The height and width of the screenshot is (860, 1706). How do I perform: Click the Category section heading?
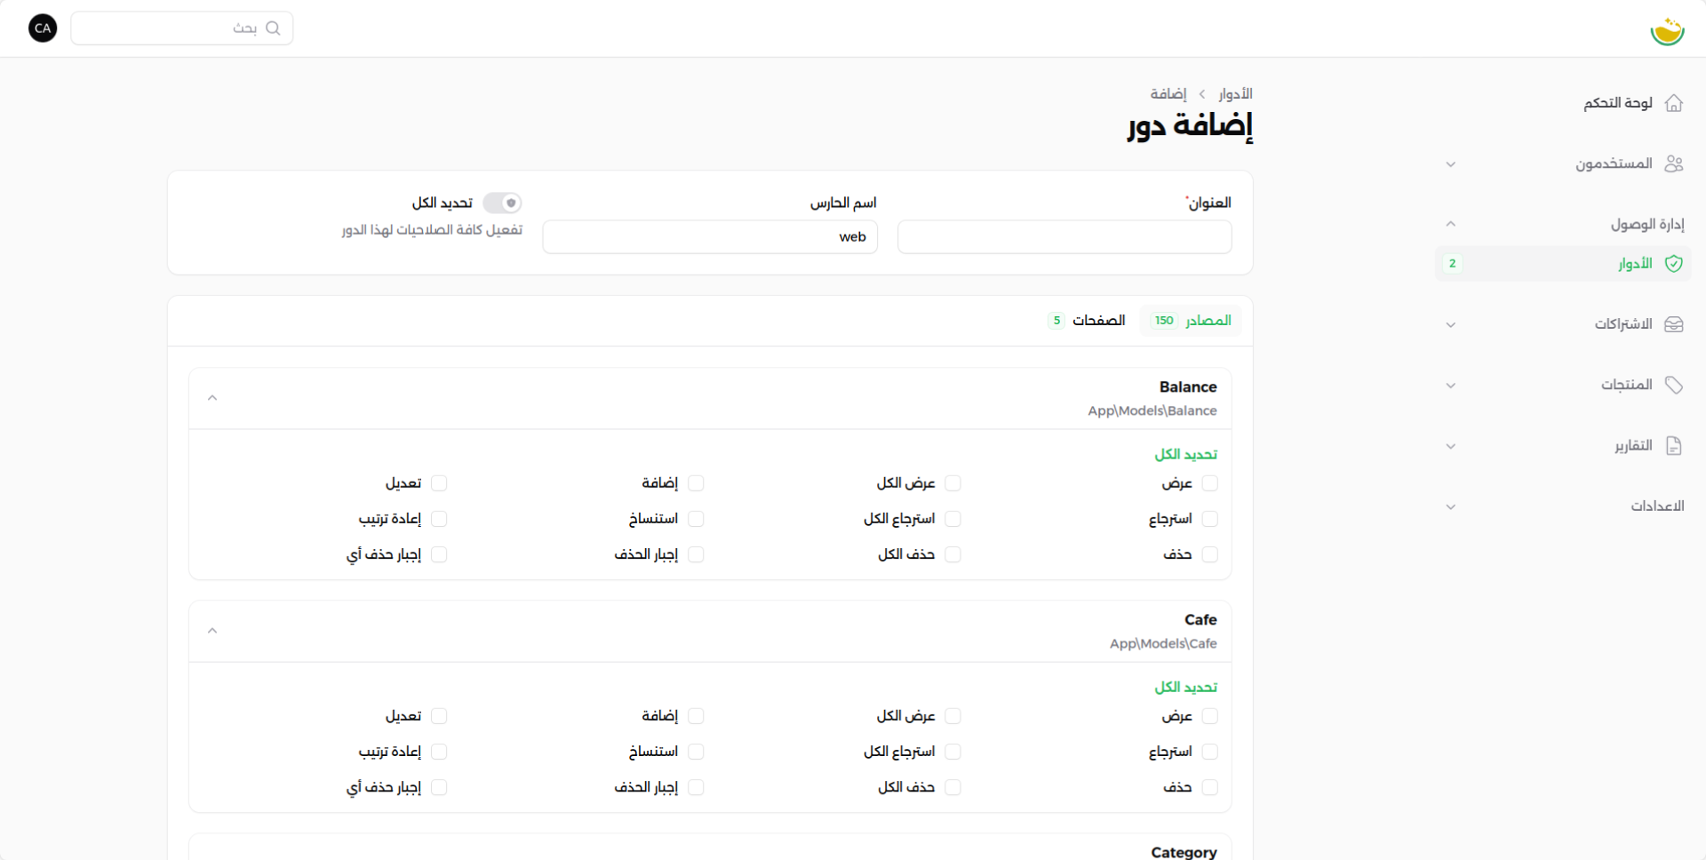(x=1184, y=852)
